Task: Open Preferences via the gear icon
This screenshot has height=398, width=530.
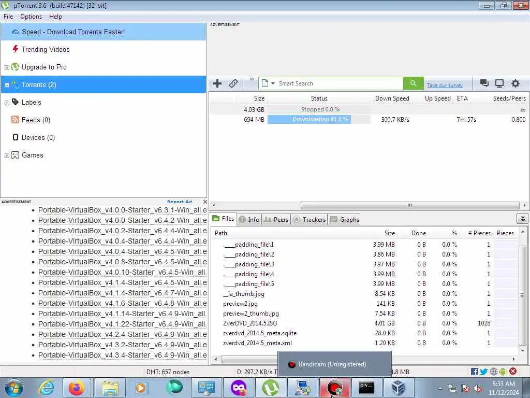Action: pyautogui.click(x=515, y=83)
